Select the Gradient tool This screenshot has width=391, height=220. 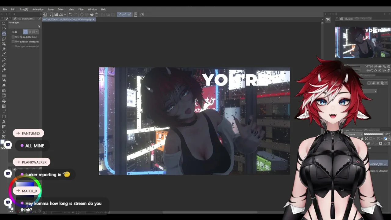point(4,106)
